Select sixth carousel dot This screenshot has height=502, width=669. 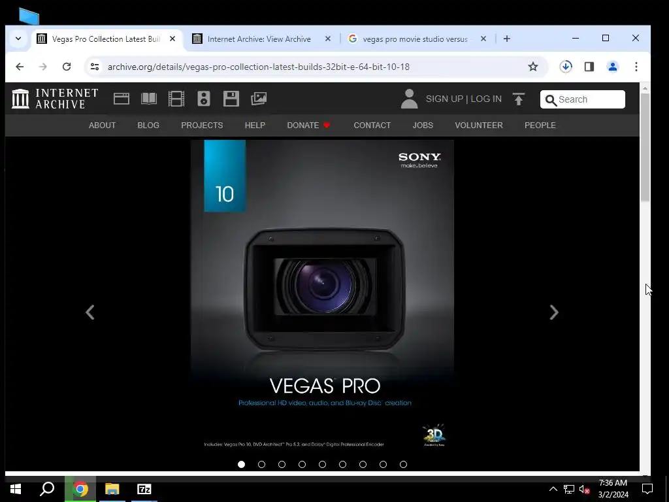pyautogui.click(x=342, y=465)
